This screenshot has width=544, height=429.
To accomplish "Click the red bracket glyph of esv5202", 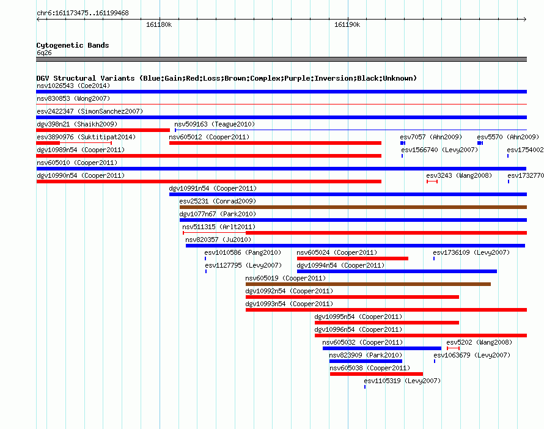I will [x=453, y=348].
